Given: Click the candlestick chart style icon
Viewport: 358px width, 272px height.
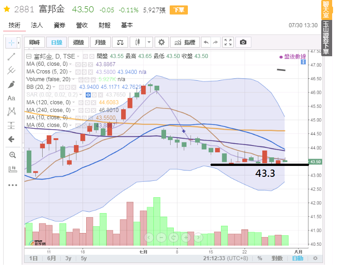Looking at the screenshot, I should (137, 42).
